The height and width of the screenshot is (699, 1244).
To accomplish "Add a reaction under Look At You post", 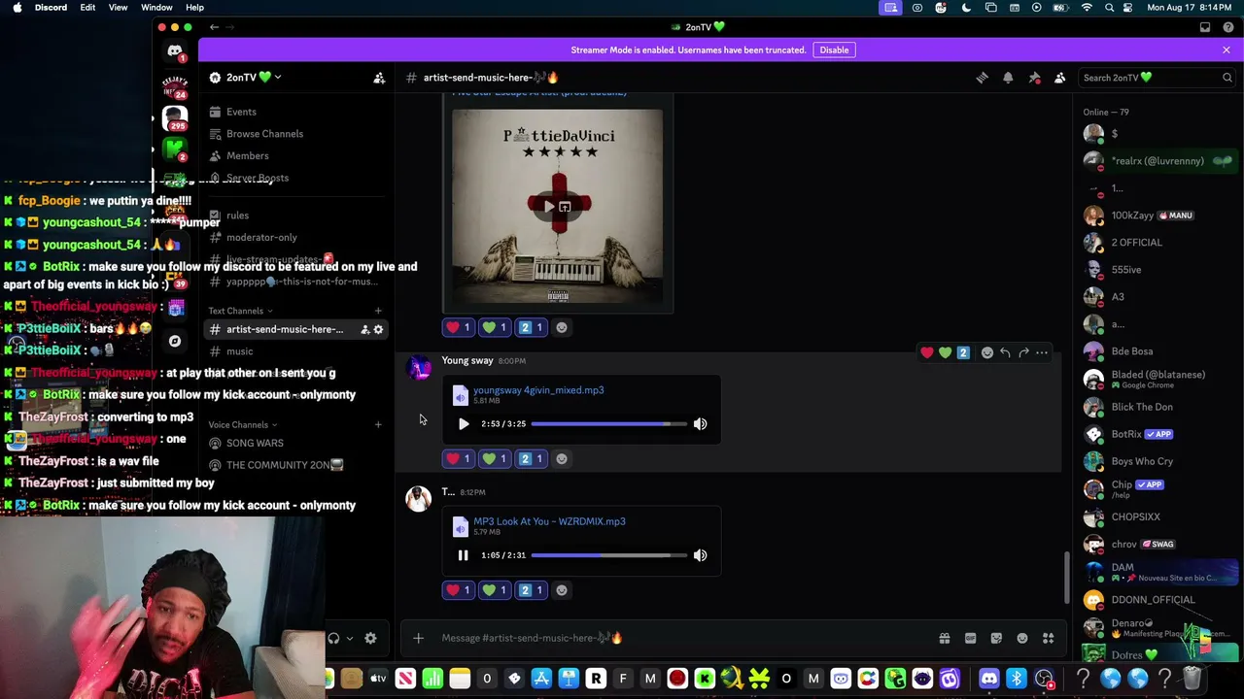I will tap(562, 589).
